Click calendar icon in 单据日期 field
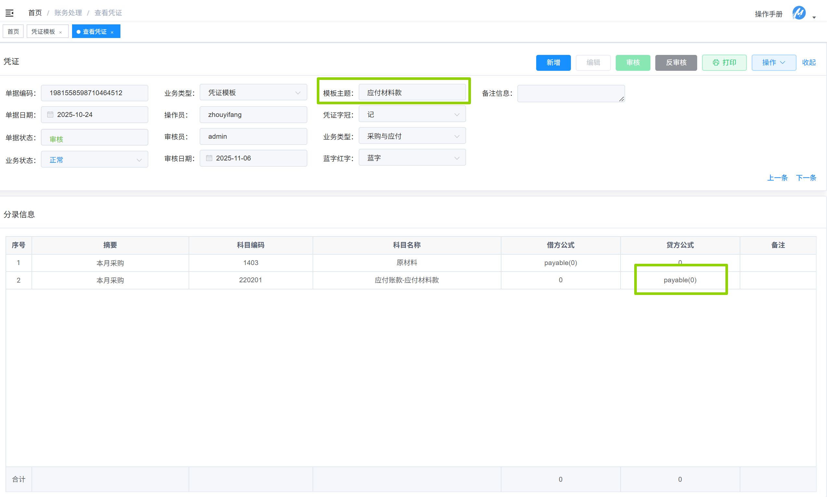 point(50,115)
